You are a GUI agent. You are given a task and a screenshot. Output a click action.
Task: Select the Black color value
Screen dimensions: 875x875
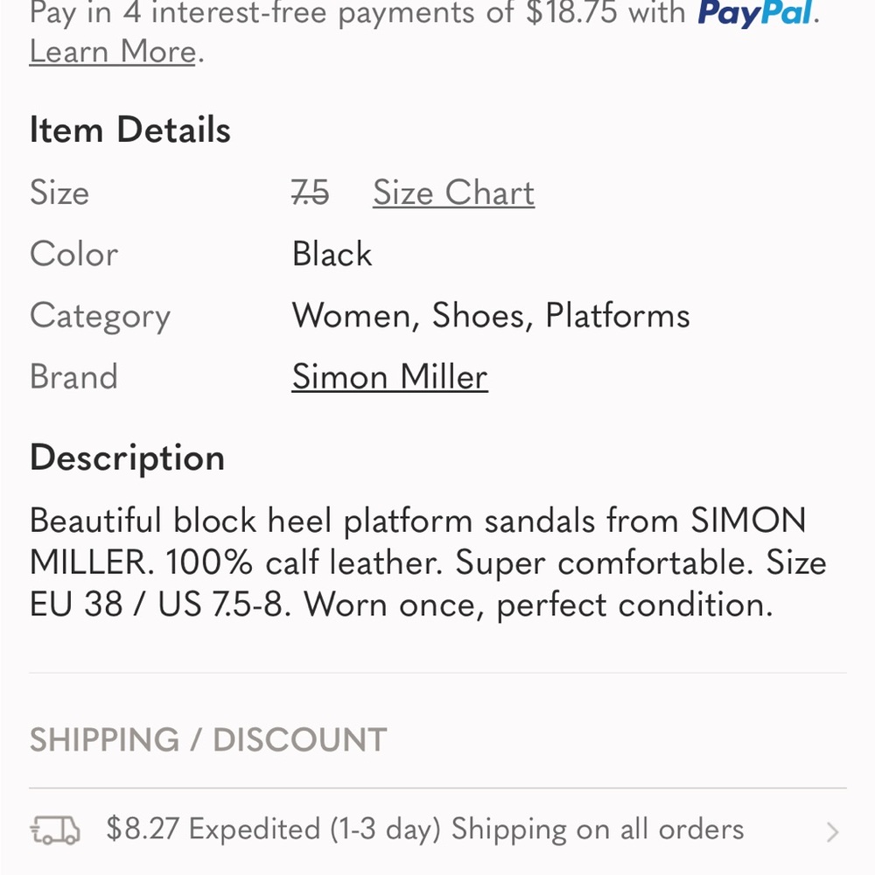[x=332, y=254]
